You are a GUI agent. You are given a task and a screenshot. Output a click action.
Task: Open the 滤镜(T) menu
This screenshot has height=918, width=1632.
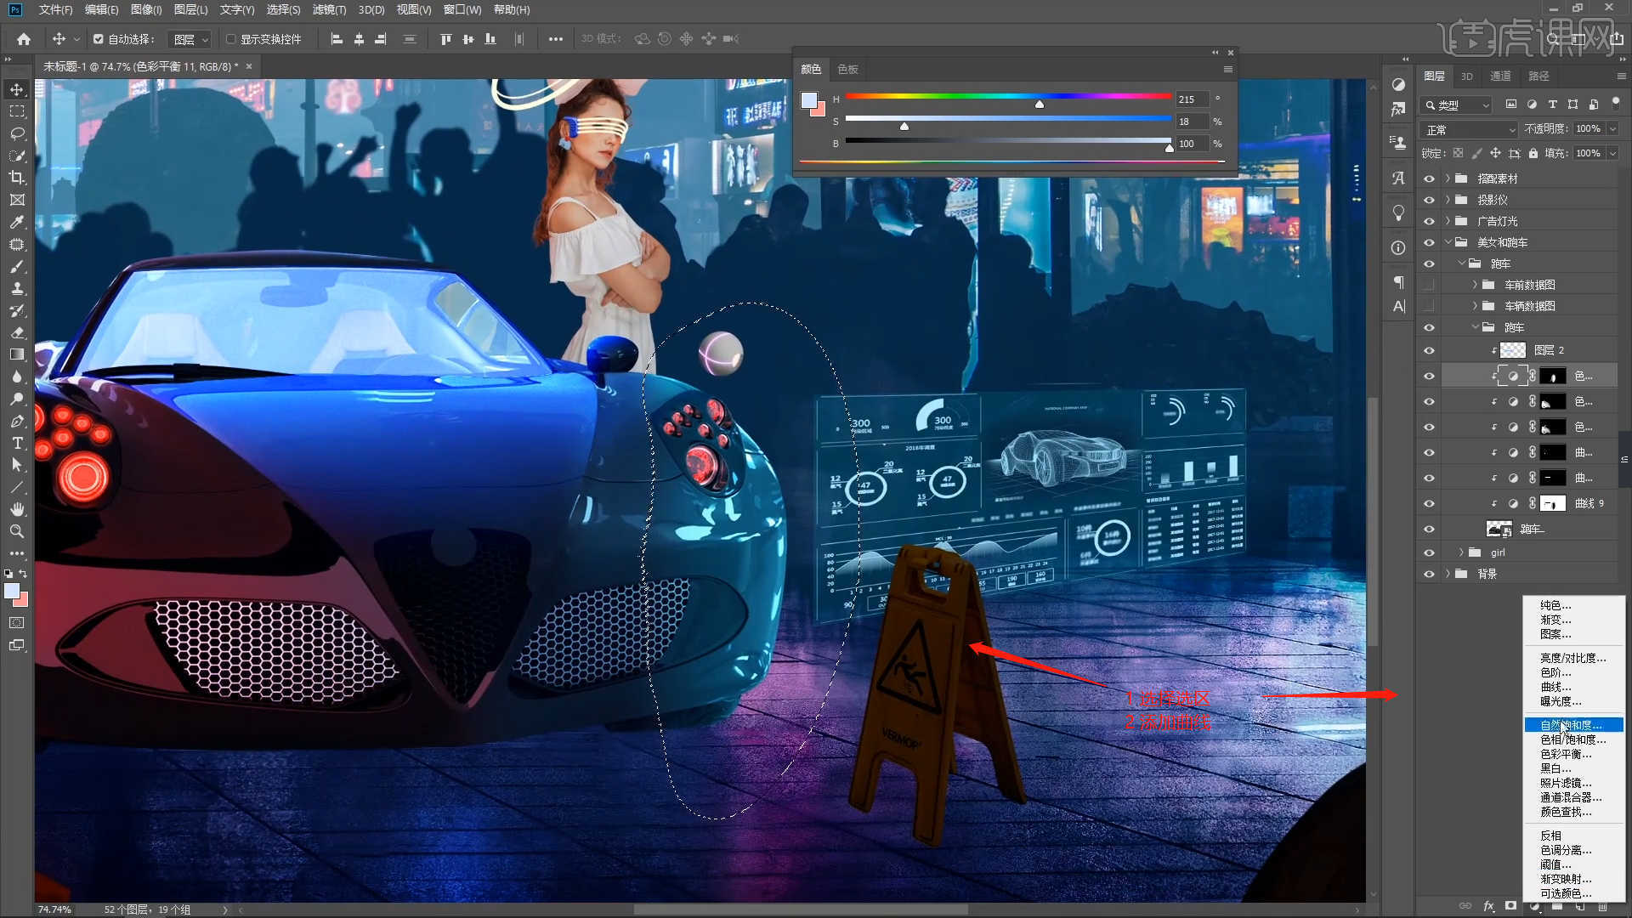tap(329, 9)
